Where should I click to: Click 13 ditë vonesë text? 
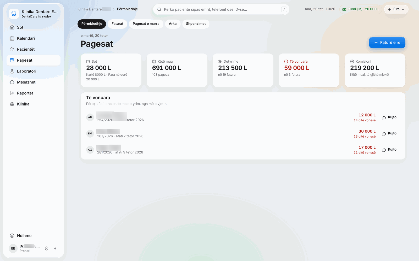tap(365, 137)
